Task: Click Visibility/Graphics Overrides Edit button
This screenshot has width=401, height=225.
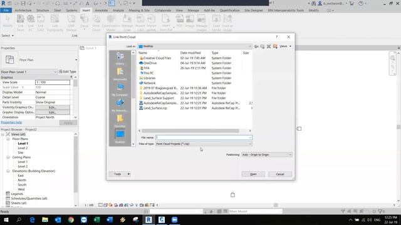Action: pos(53,107)
